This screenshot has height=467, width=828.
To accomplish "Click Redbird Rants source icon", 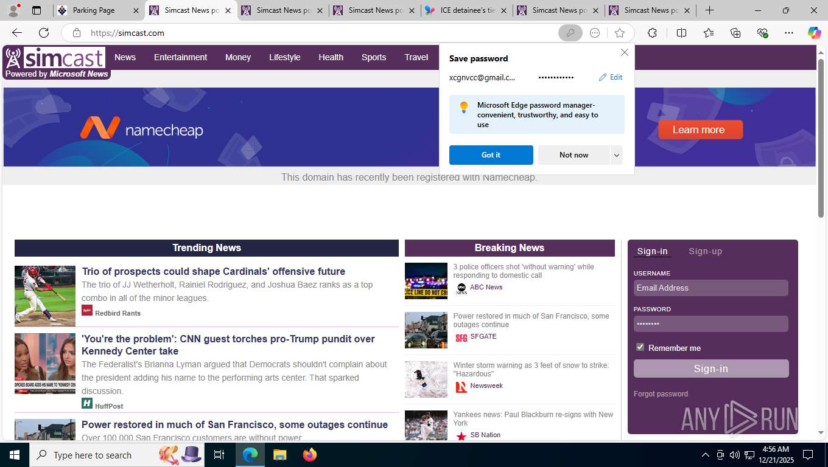I will tap(87, 310).
